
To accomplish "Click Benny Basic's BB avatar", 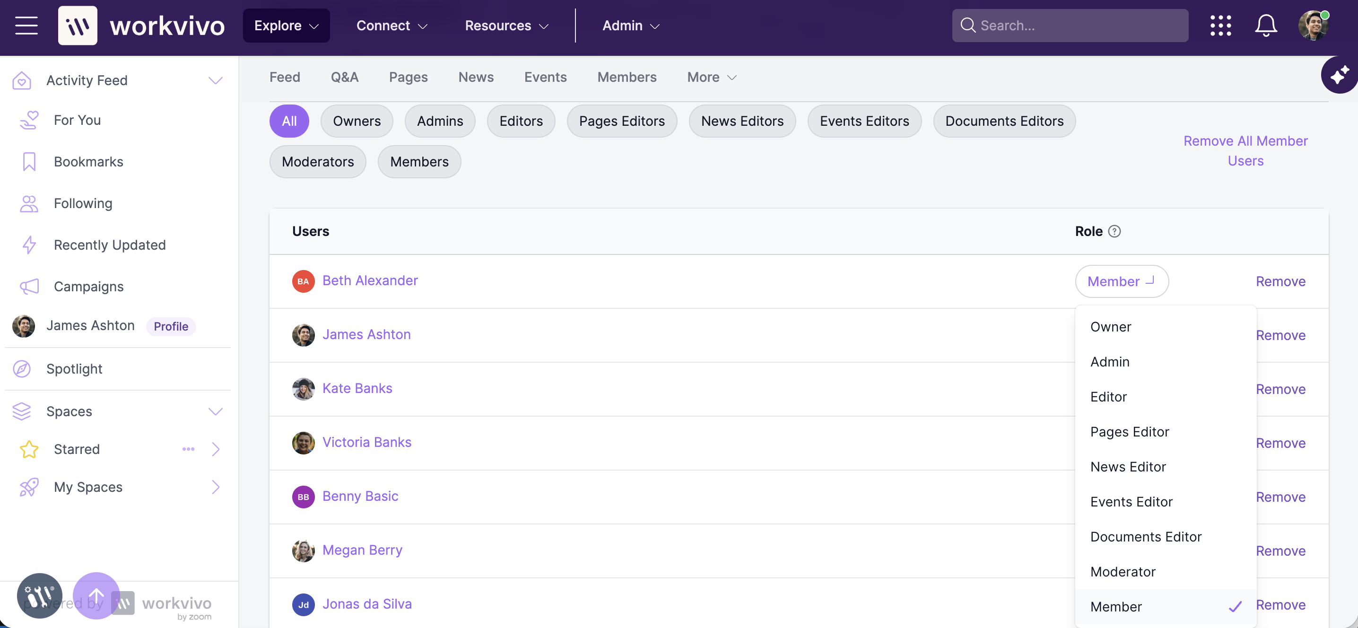I will [303, 497].
